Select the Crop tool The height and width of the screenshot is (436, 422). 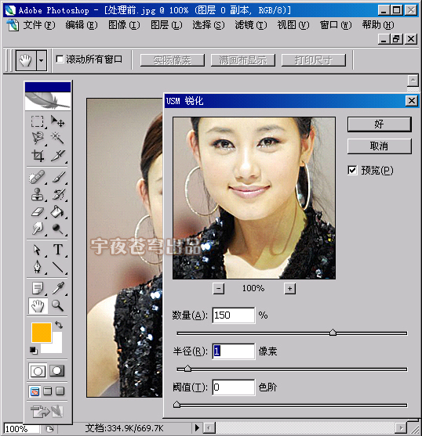point(38,156)
